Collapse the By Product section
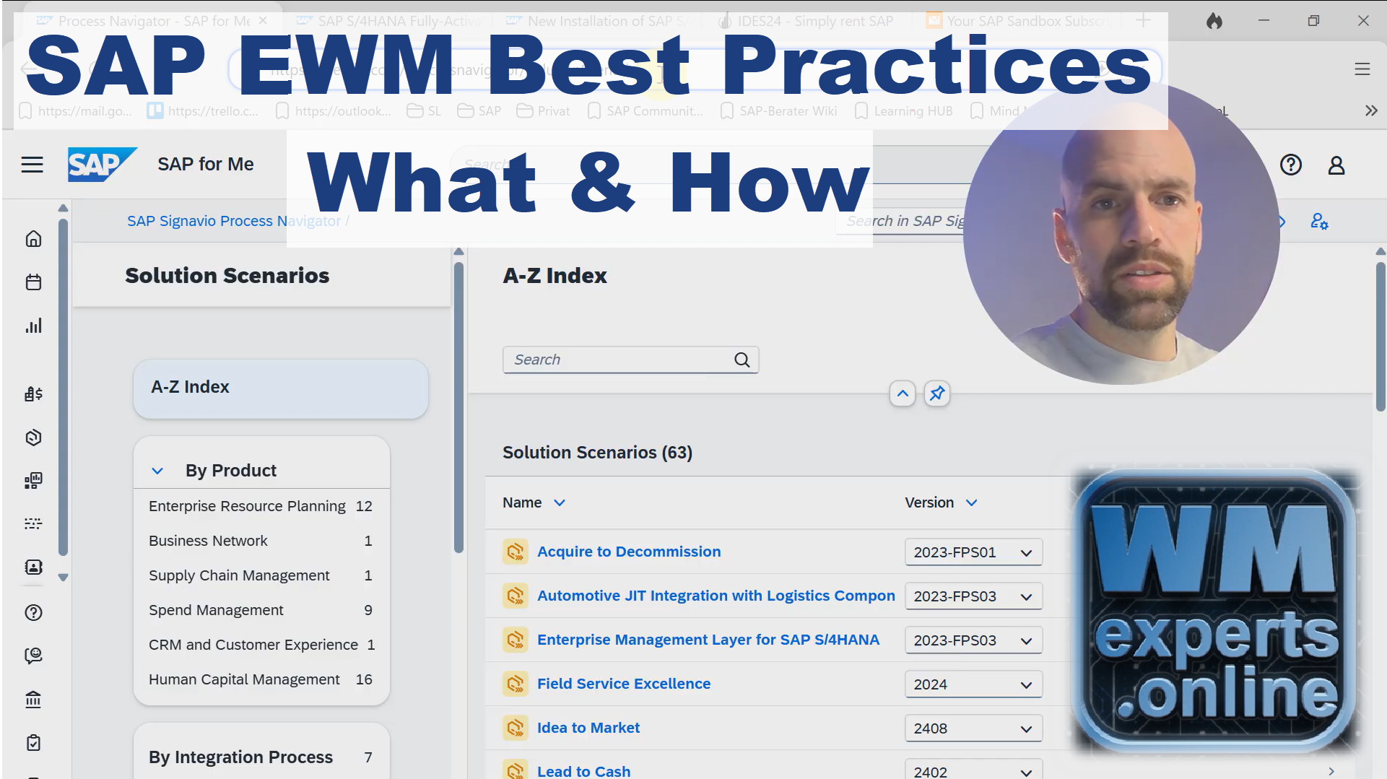 coord(157,470)
